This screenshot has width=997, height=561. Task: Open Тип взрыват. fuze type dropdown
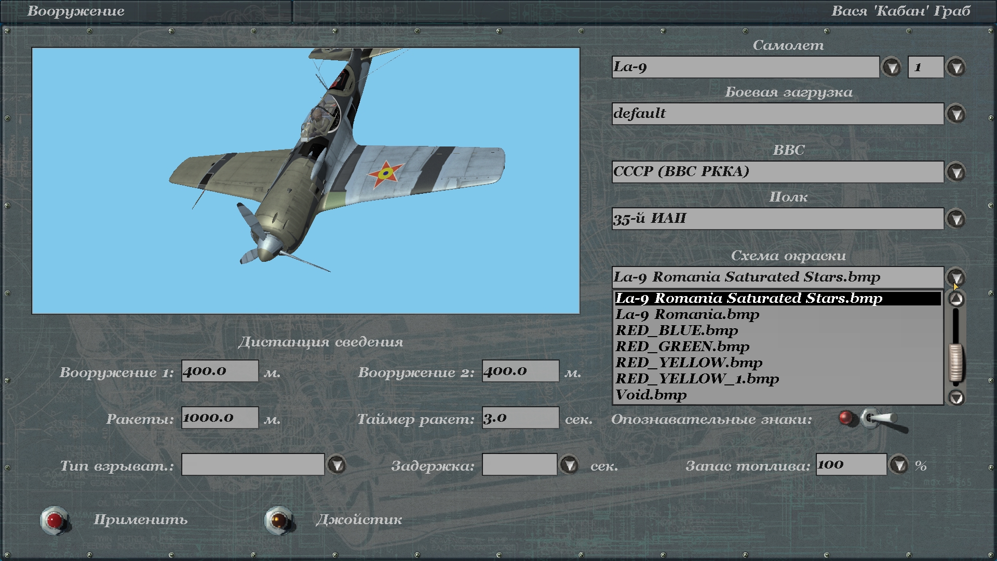(x=337, y=464)
